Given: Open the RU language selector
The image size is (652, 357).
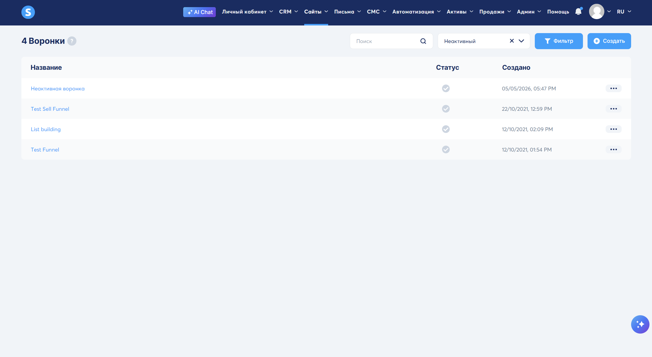Looking at the screenshot, I should click(x=624, y=12).
